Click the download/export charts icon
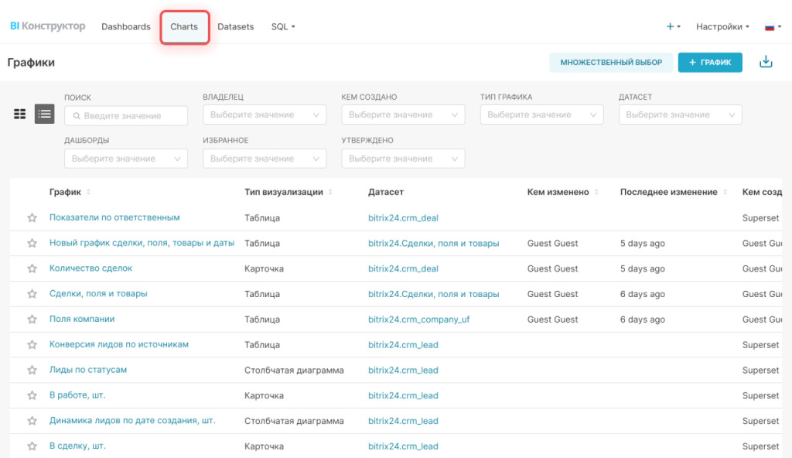 pyautogui.click(x=766, y=62)
